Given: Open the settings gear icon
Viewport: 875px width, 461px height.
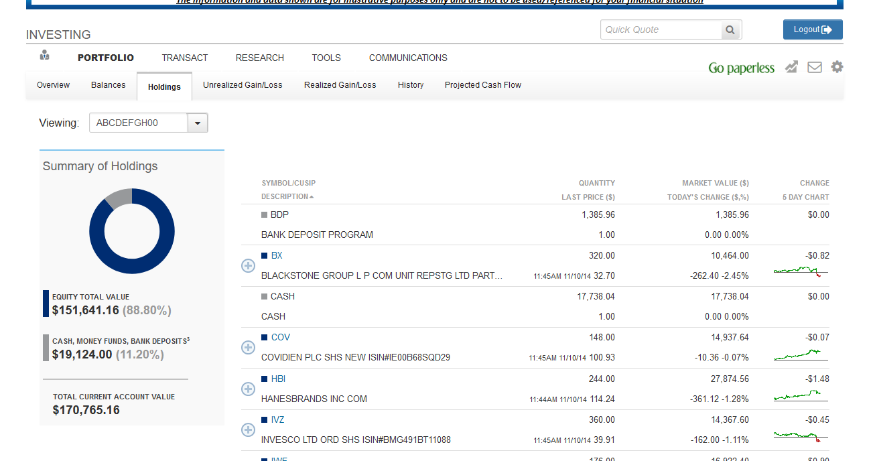Looking at the screenshot, I should [837, 67].
